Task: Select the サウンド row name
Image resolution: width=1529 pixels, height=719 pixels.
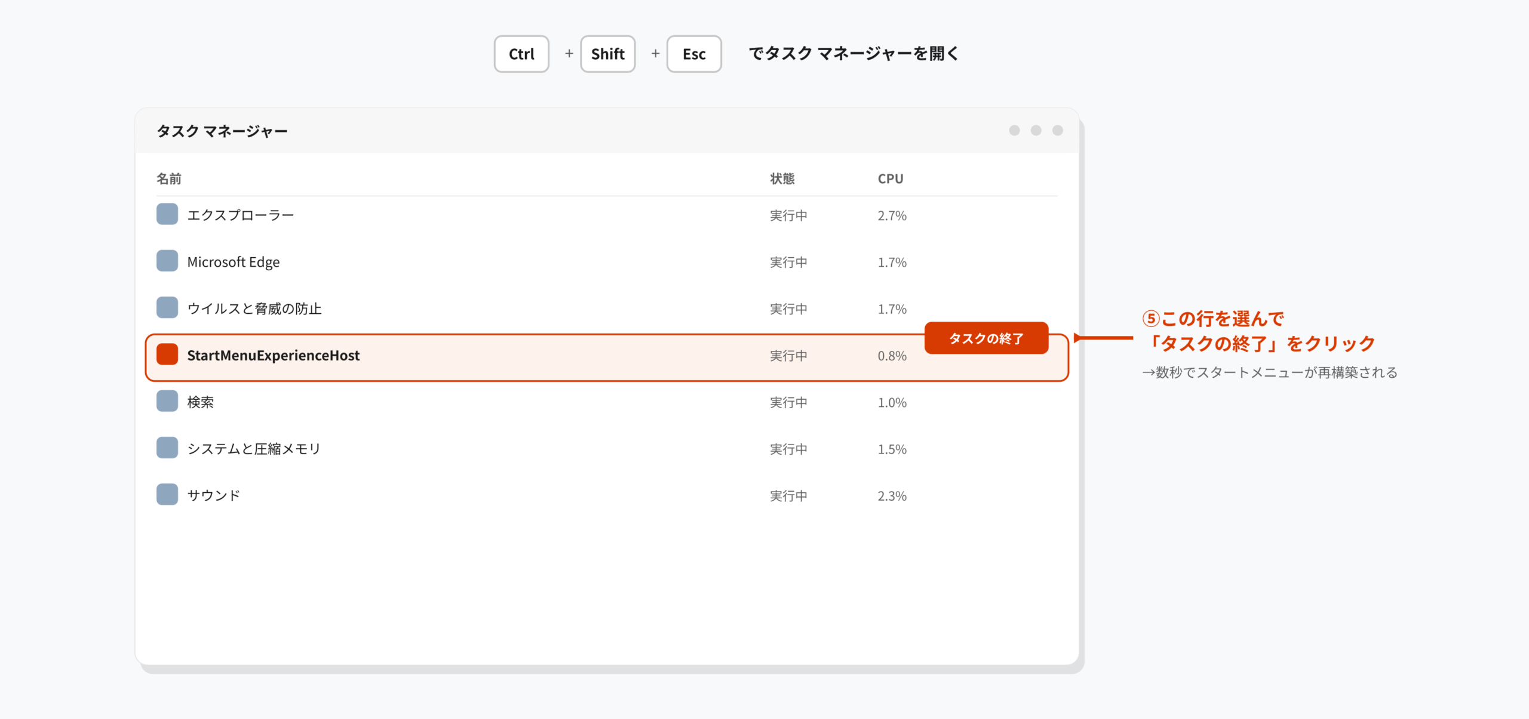Action: (x=214, y=495)
